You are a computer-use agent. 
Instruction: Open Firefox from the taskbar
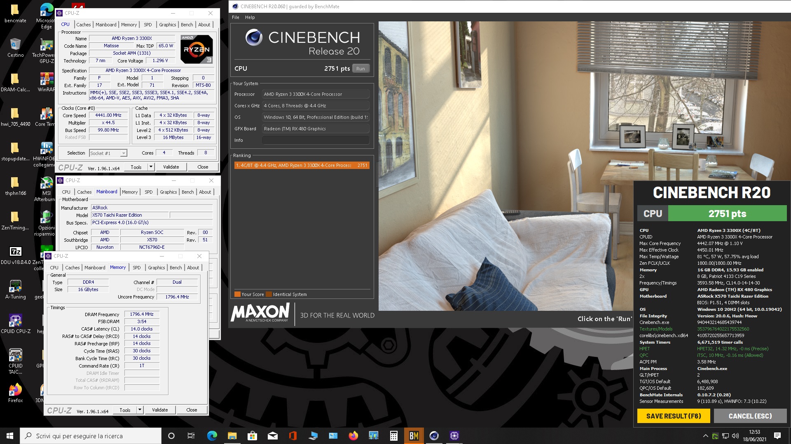pos(353,436)
